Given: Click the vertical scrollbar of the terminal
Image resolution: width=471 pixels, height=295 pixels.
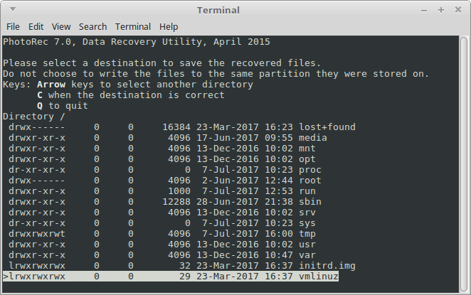Looking at the screenshot, I should tap(464, 164).
